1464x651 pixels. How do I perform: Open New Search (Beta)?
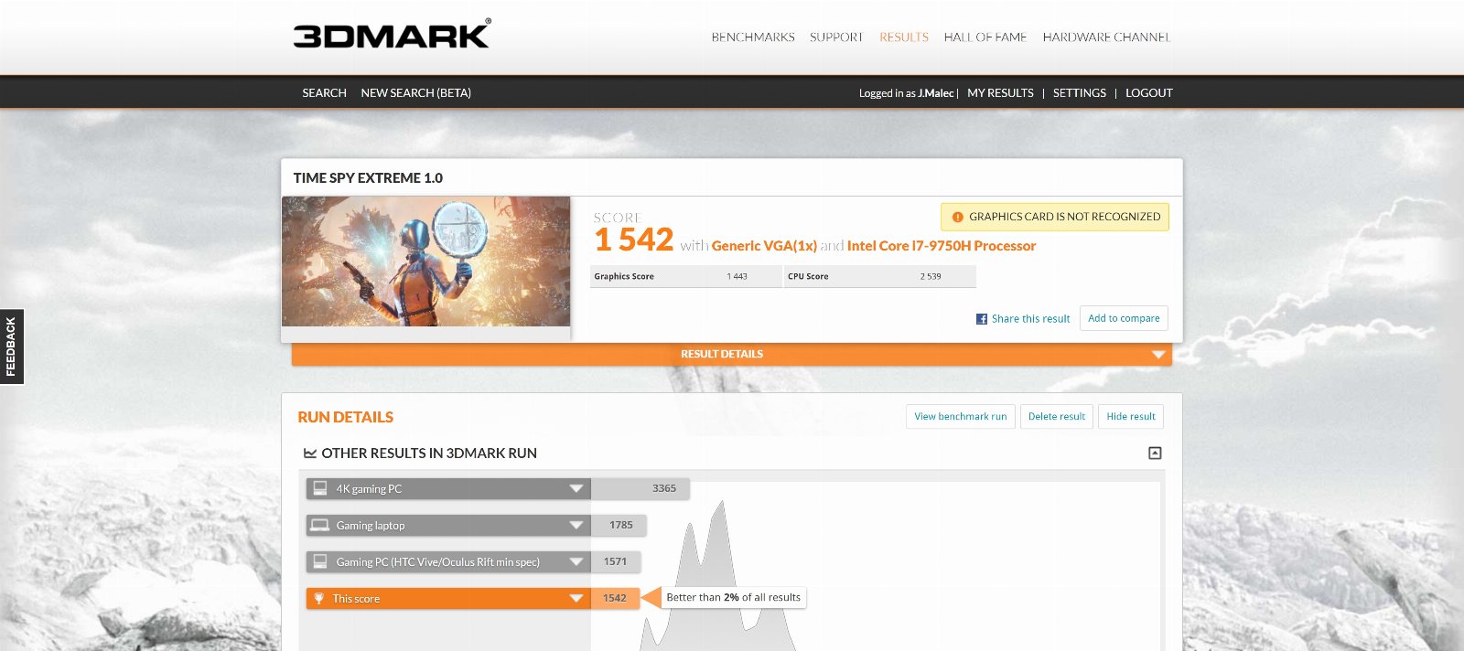[416, 93]
